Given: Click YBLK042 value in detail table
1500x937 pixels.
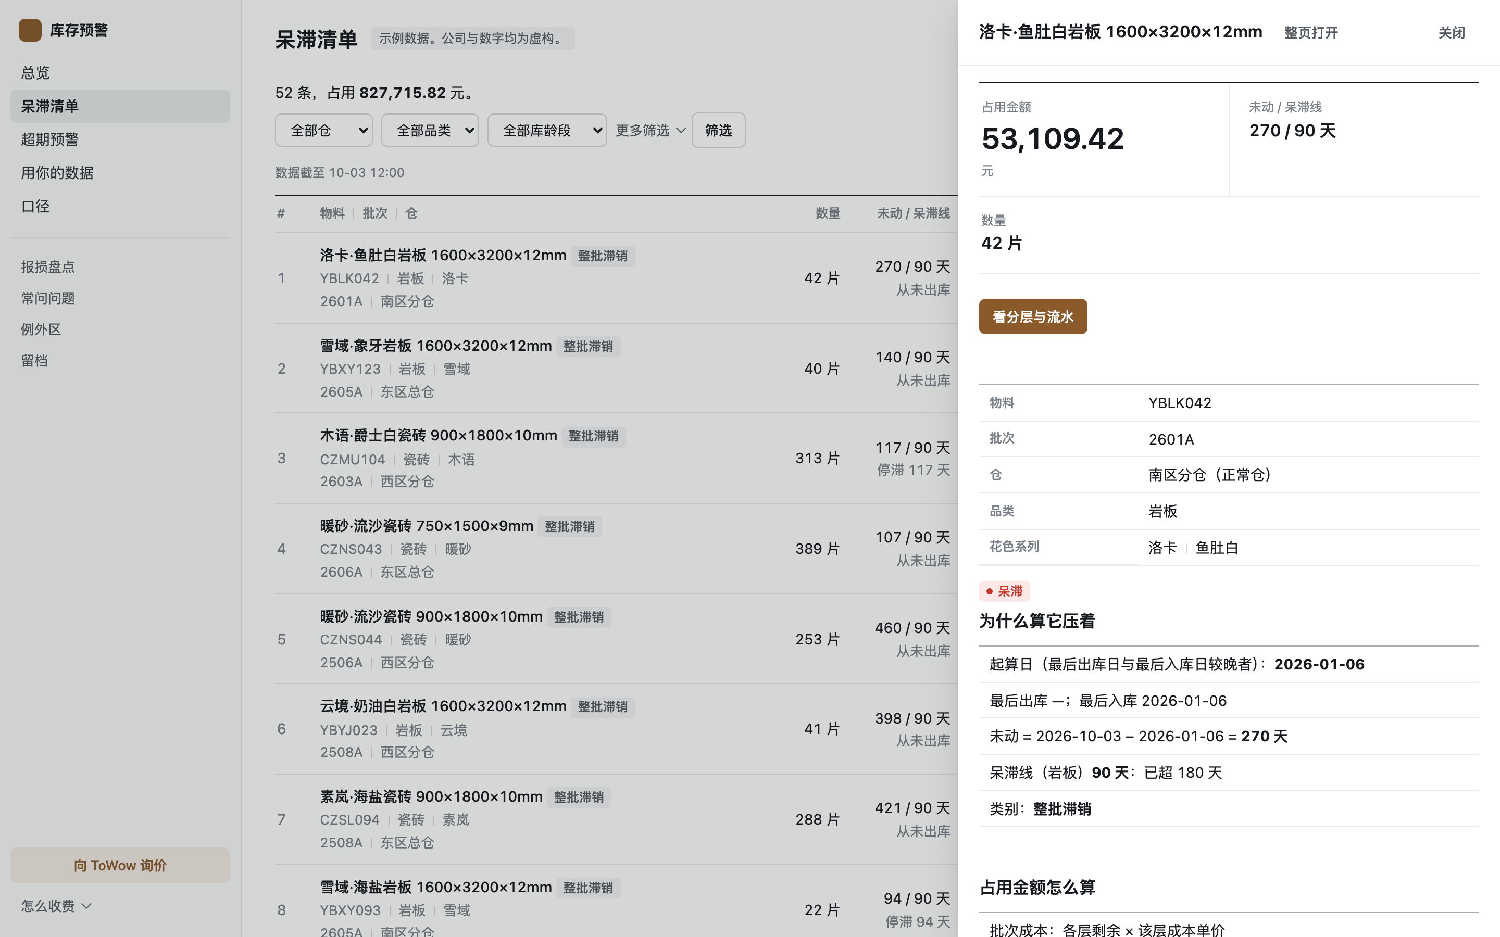Looking at the screenshot, I should coord(1180,403).
